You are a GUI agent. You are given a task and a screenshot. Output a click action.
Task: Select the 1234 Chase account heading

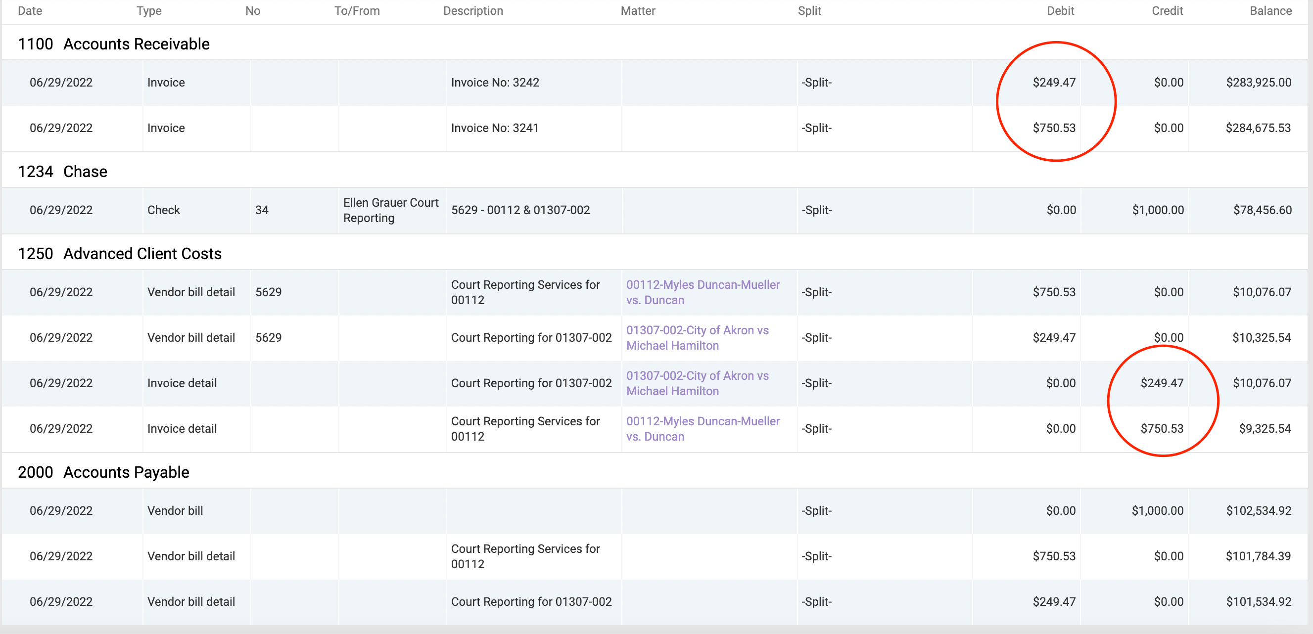tap(62, 171)
